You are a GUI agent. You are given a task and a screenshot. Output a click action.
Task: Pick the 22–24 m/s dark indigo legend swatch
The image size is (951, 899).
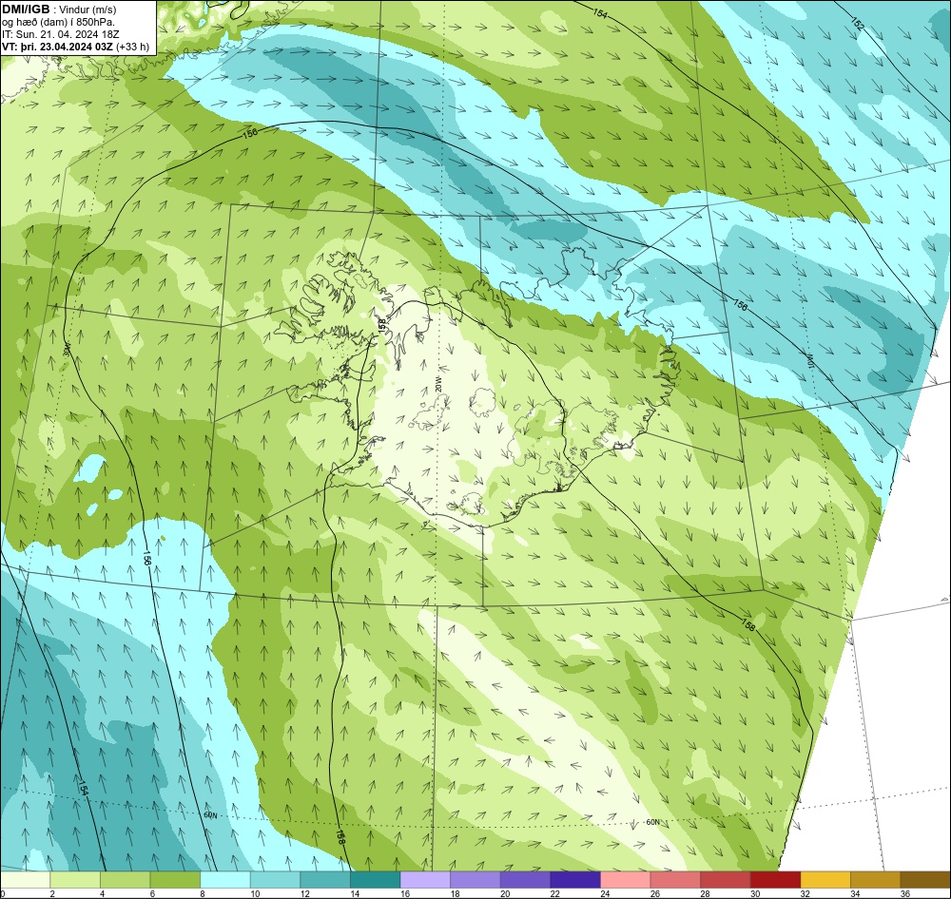575,880
